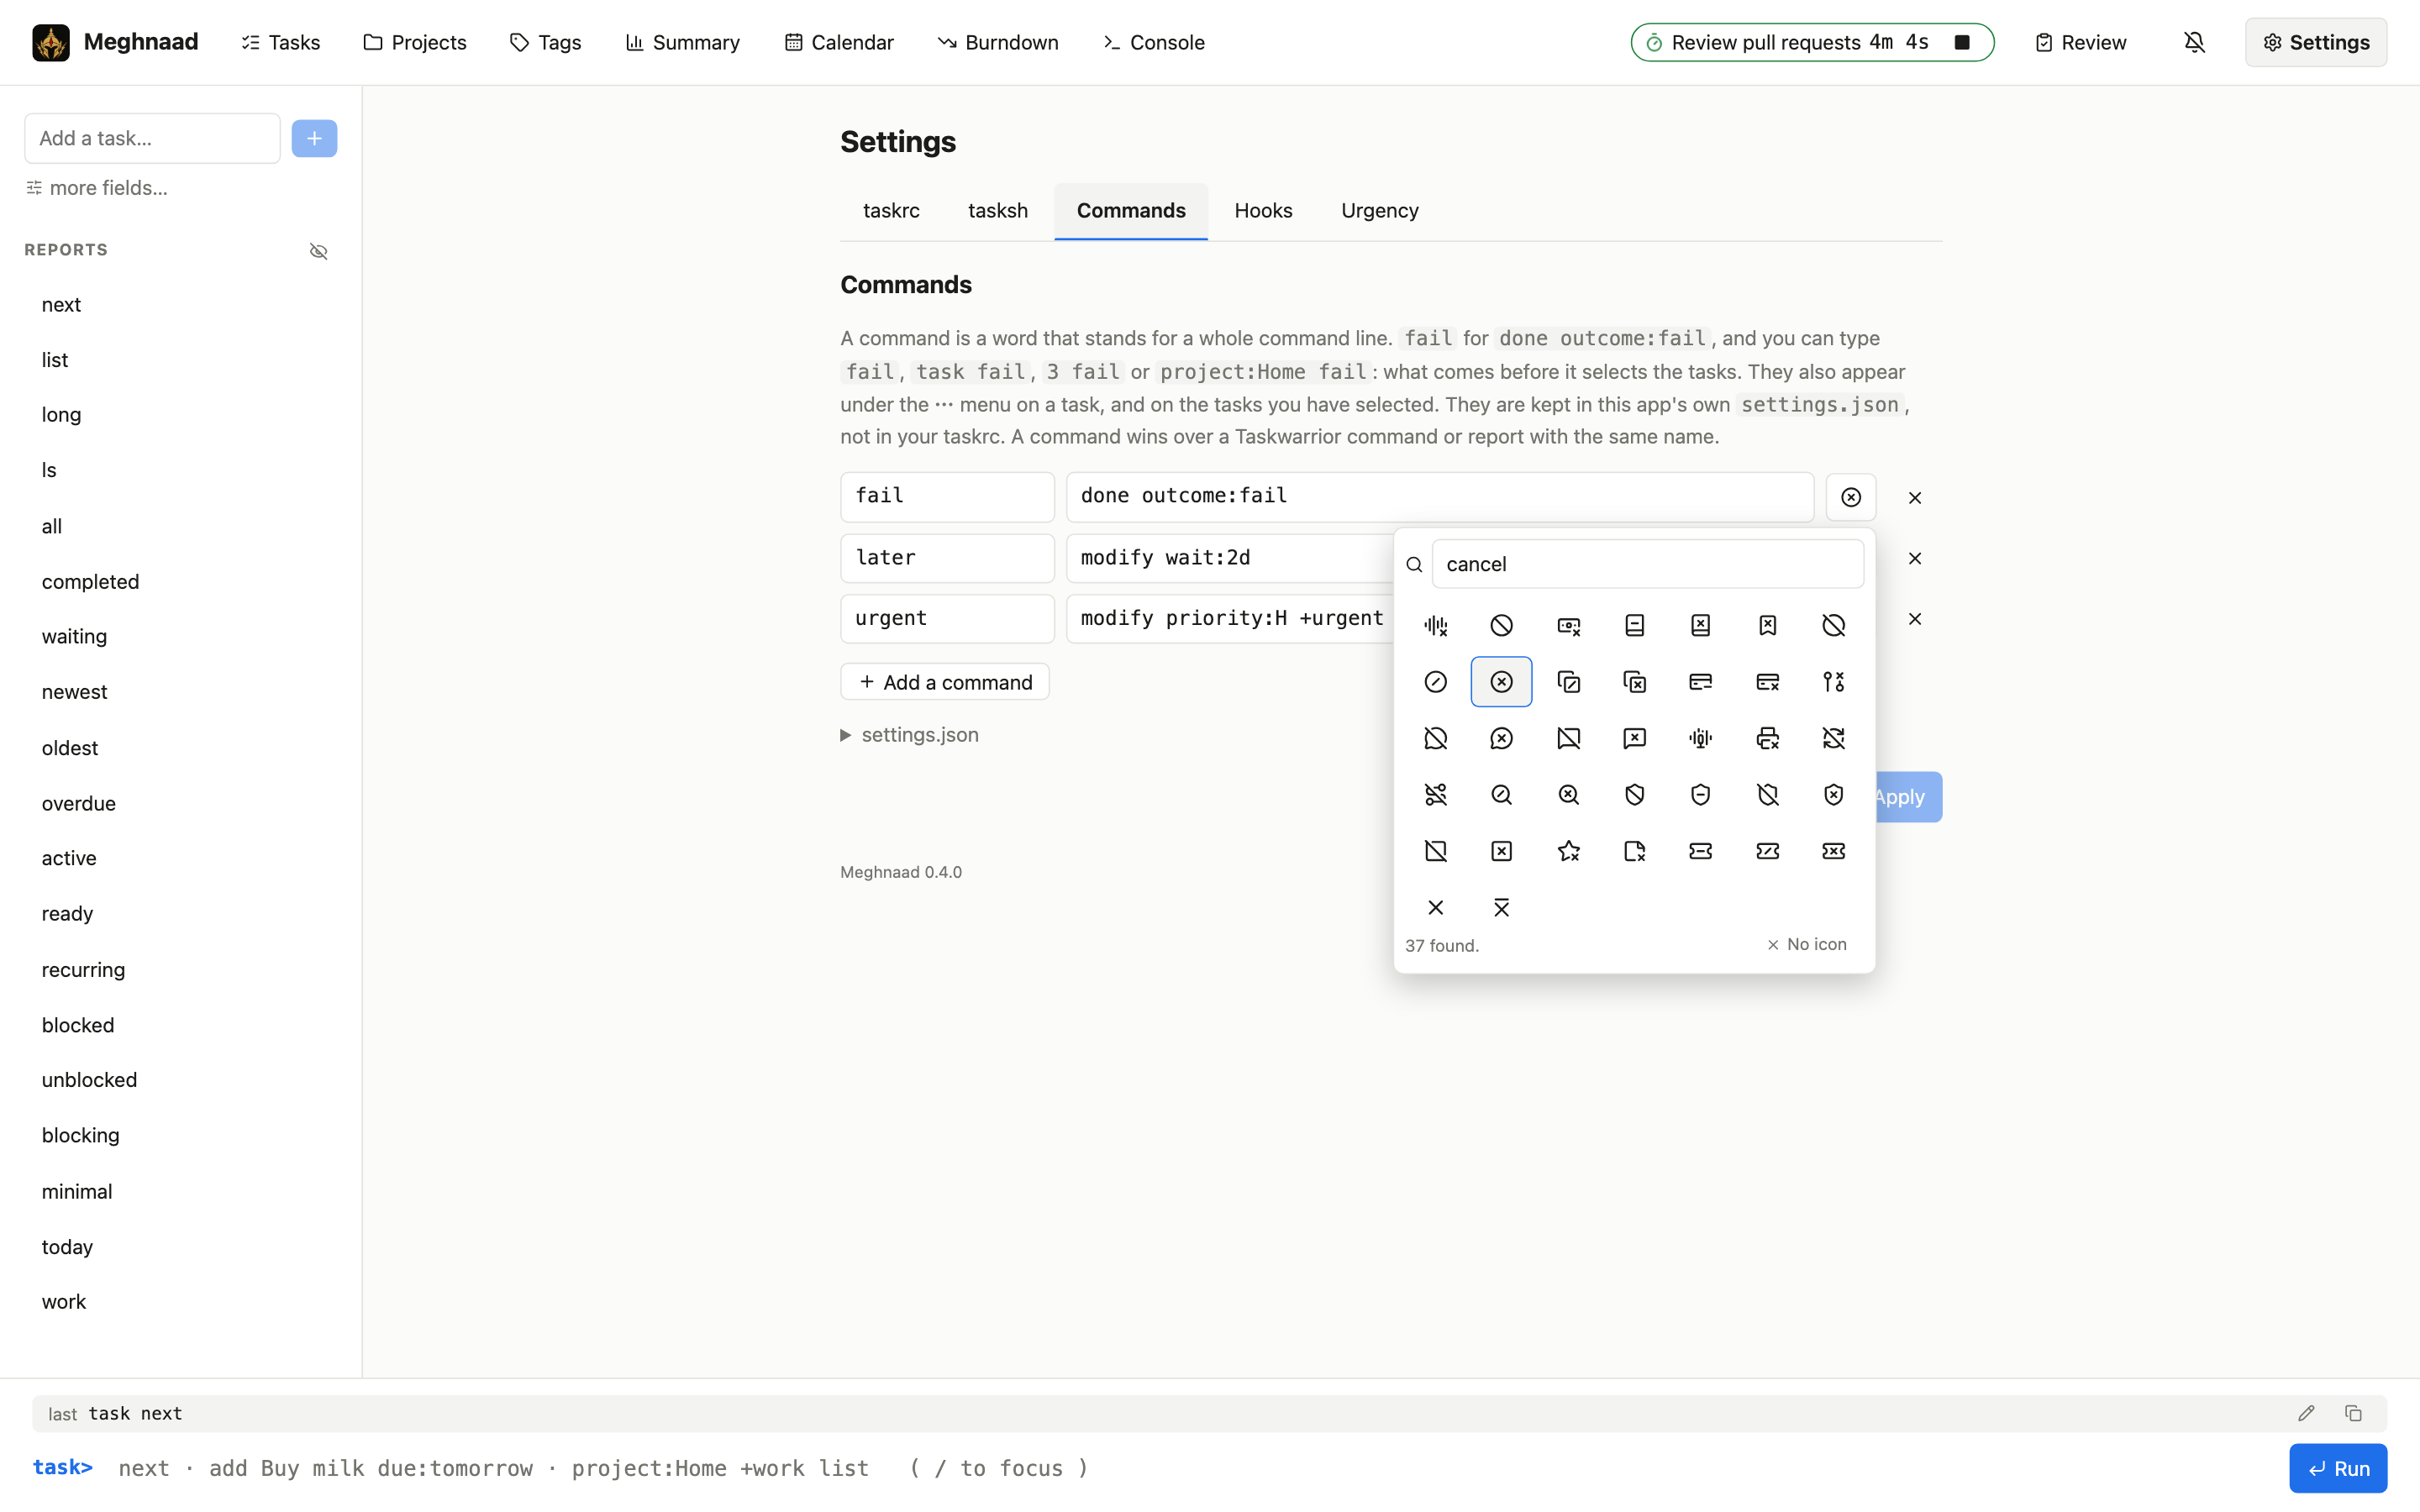
Task: Edit the last command pencil icon
Action: [2306, 1413]
